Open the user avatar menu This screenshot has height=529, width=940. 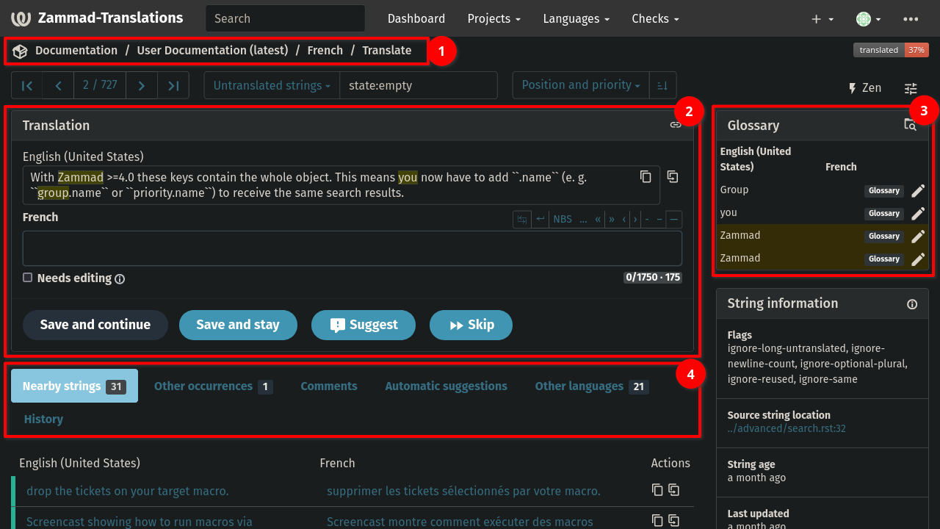point(869,19)
